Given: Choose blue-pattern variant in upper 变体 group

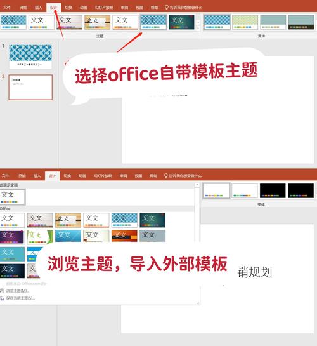Looking at the screenshot, I should tap(217, 22).
